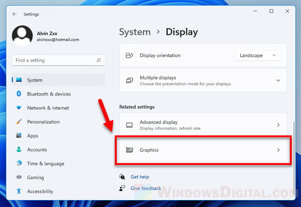
Task: Click the Time & language globe icon
Action: click(x=19, y=163)
